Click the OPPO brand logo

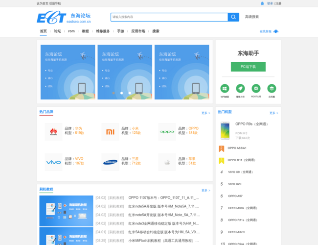tap(167, 132)
